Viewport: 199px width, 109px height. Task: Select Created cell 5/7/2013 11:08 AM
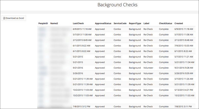[x=184, y=35]
